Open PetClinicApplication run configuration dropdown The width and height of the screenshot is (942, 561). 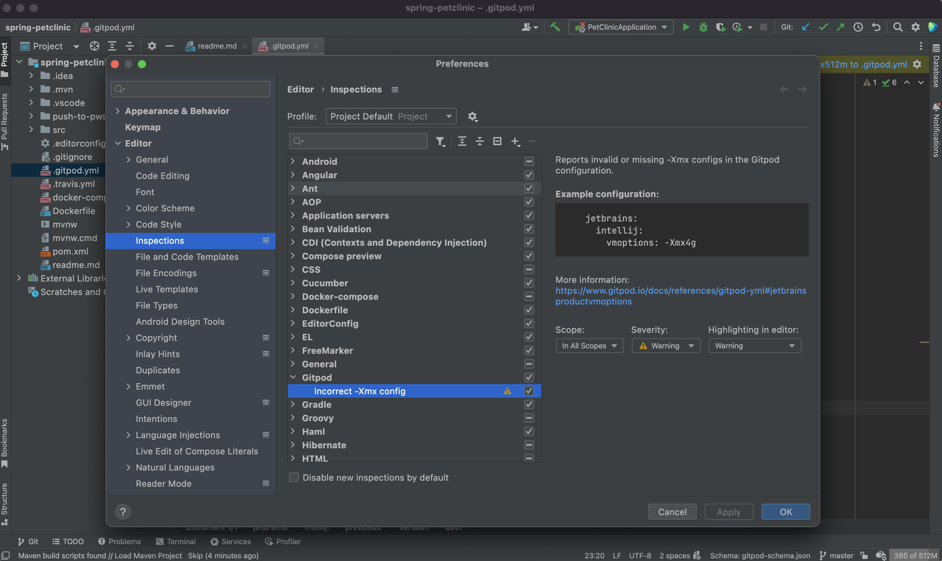620,27
